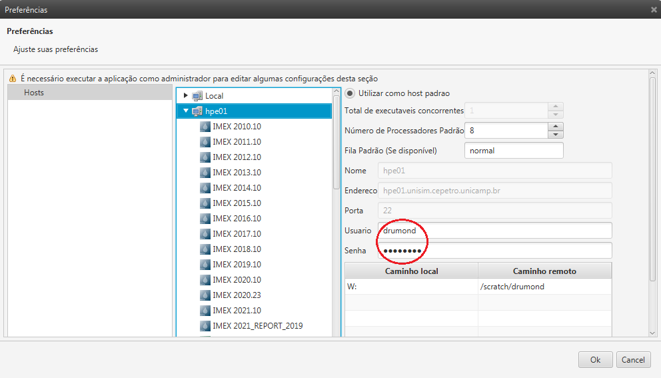Click the Caminho remoto column header

[544, 271]
